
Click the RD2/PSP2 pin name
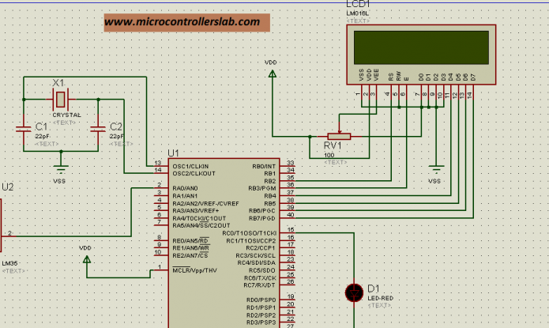coord(261,315)
